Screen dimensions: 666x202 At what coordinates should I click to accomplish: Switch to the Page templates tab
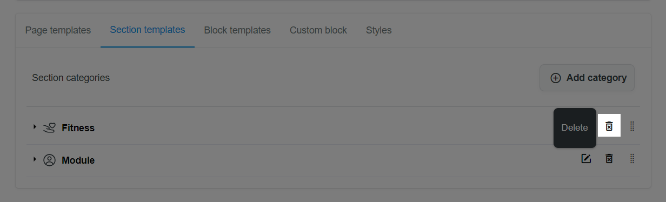pyautogui.click(x=58, y=30)
